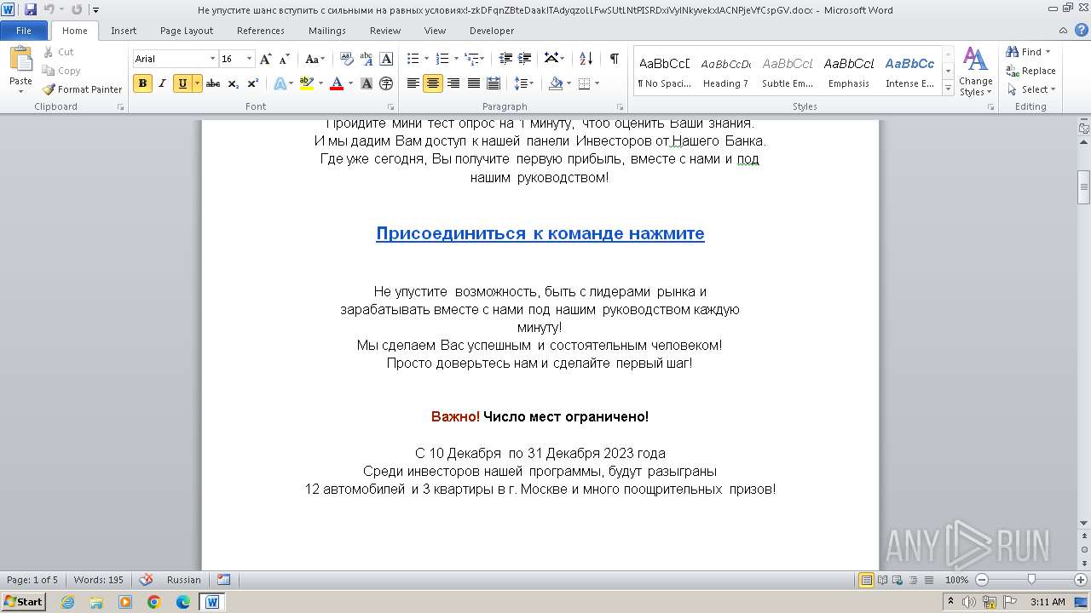The width and height of the screenshot is (1091, 613).
Task: Apply subscript formatting
Action: pos(233,83)
